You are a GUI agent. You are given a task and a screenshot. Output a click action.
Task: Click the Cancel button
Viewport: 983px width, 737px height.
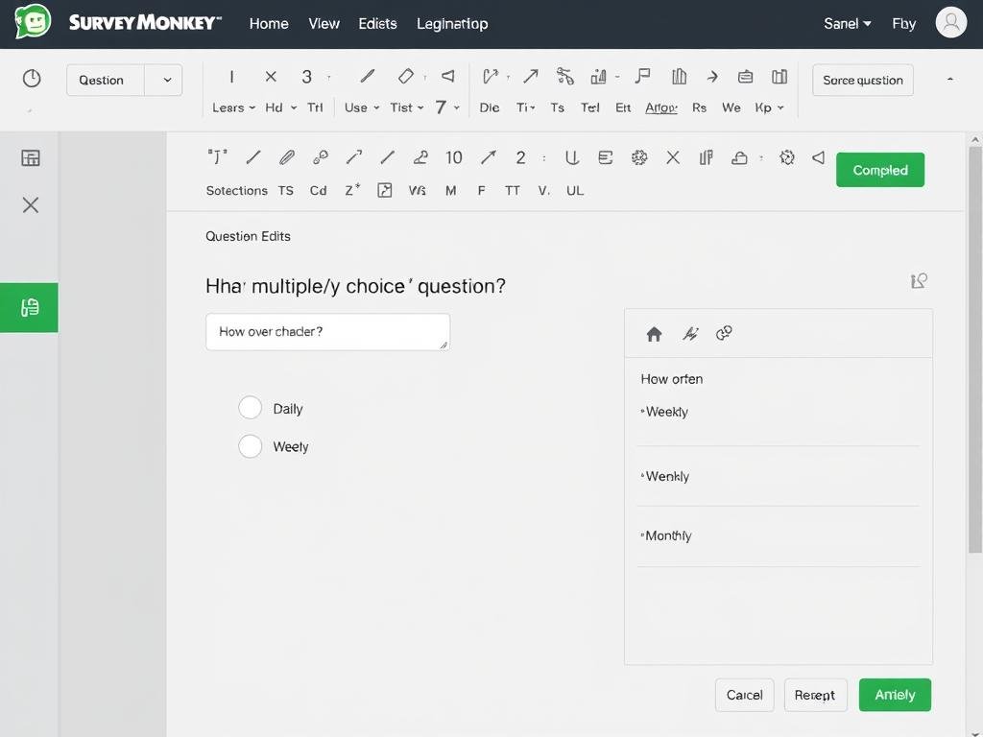[x=744, y=694]
